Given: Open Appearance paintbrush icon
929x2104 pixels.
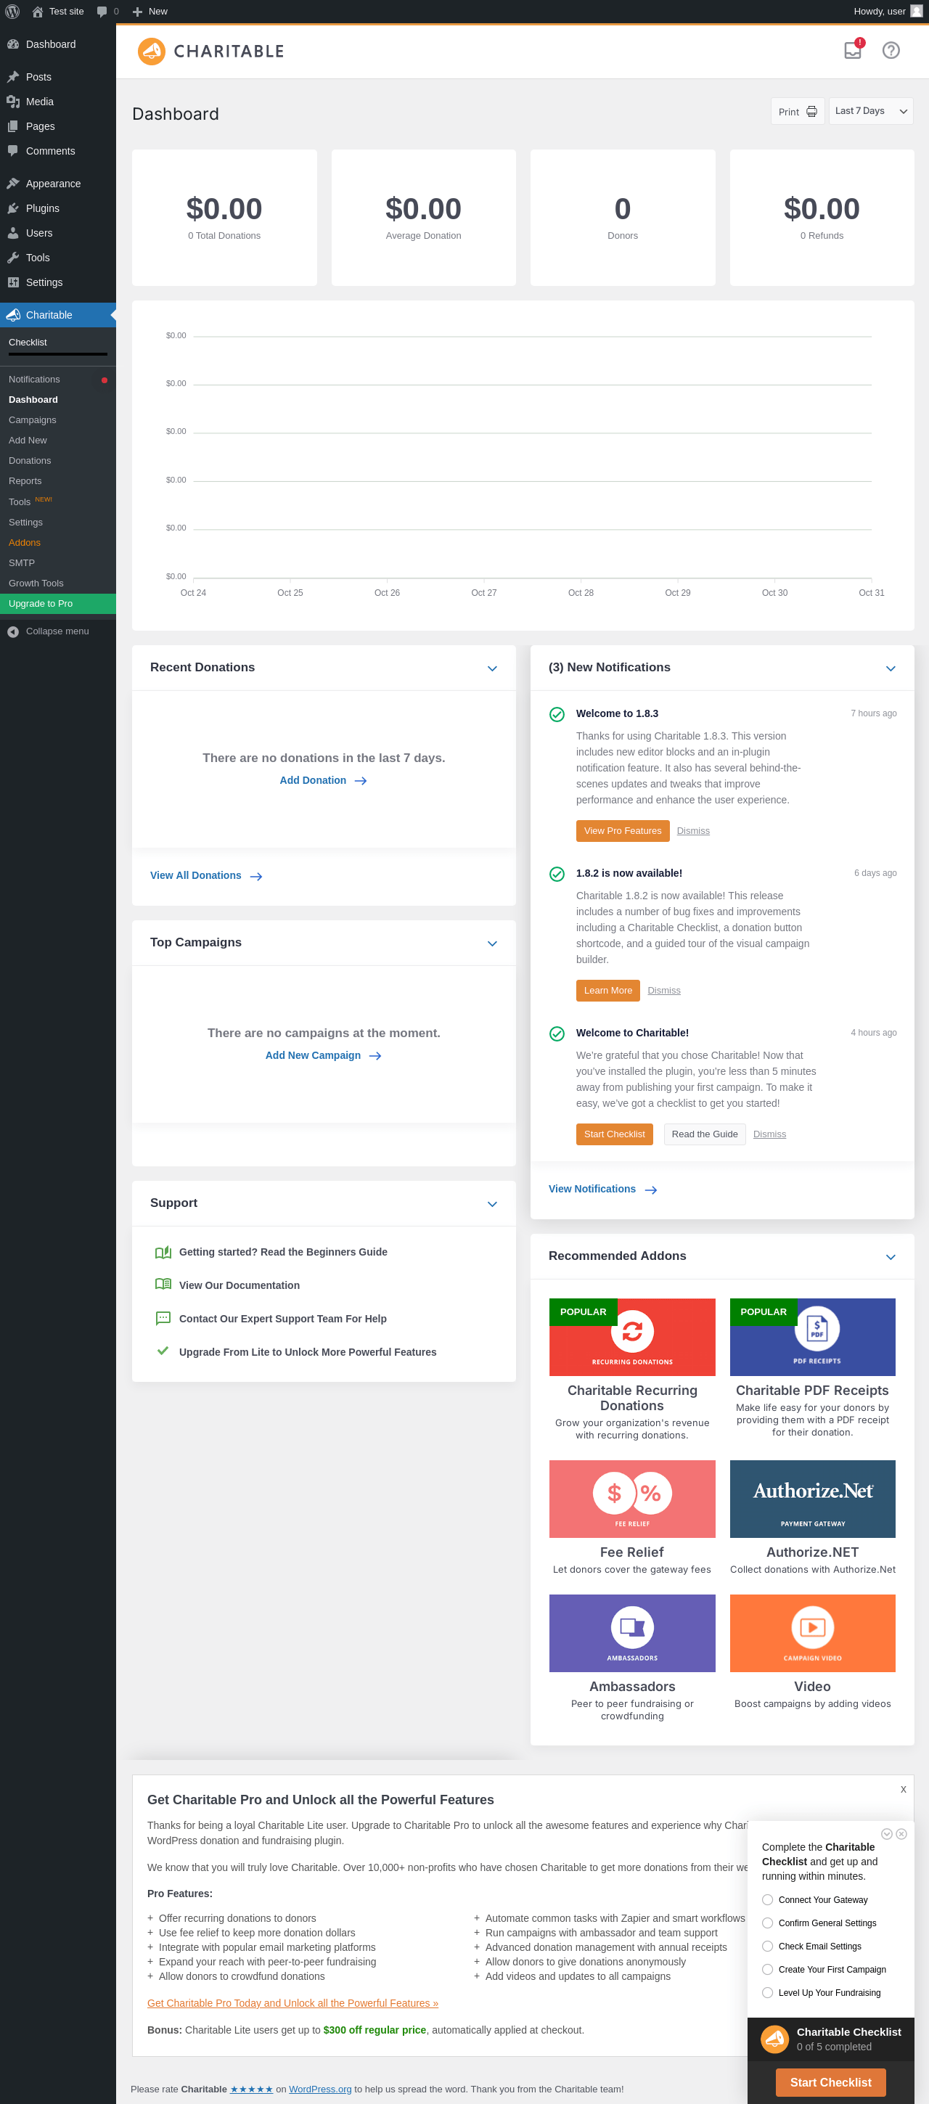Looking at the screenshot, I should point(13,184).
